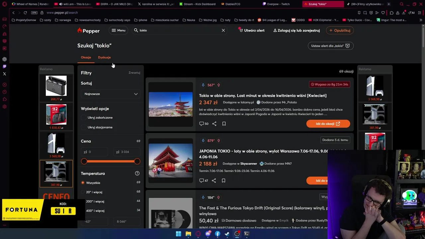Click the maximum price zł 3 024 field

(x=127, y=152)
